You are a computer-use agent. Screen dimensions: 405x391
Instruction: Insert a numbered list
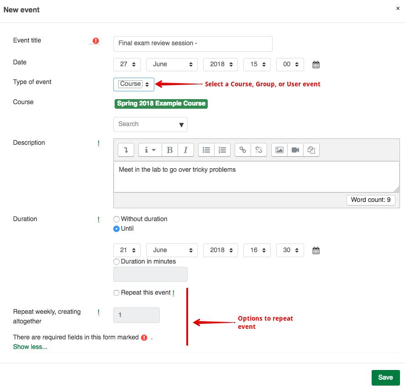tap(222, 150)
